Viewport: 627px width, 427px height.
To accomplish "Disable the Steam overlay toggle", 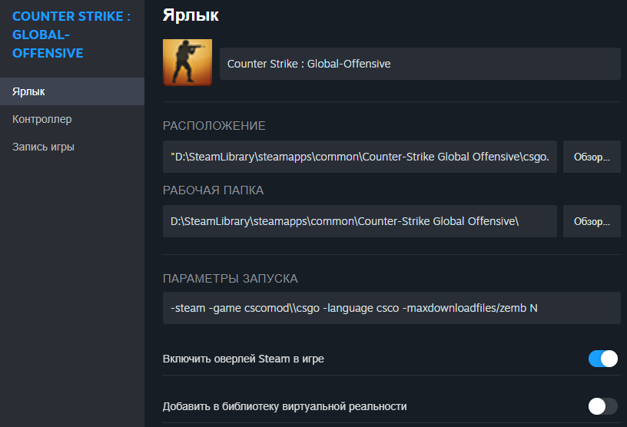I will pyautogui.click(x=602, y=359).
